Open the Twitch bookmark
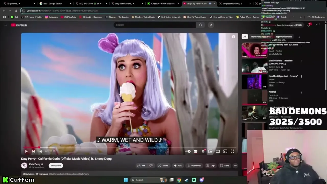The image size is (327, 184). 282,17
